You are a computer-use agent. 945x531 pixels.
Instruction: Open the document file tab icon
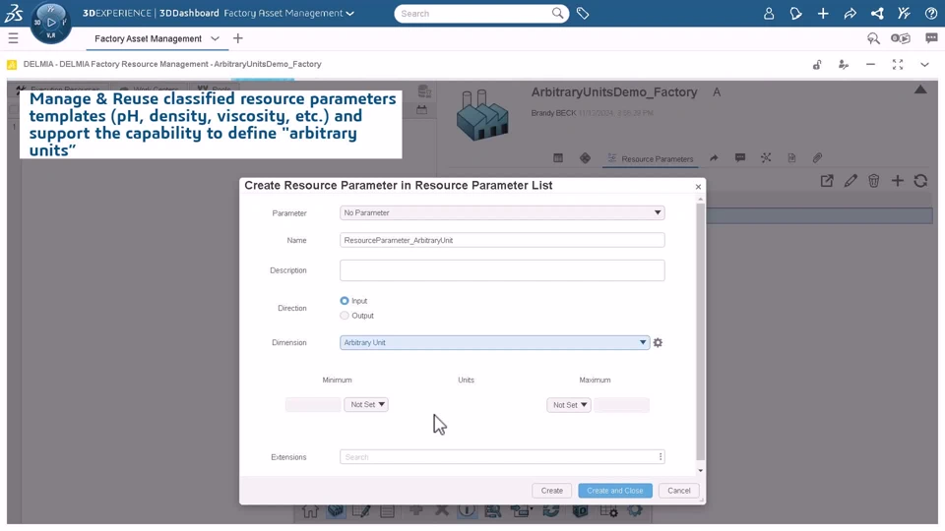(x=791, y=157)
